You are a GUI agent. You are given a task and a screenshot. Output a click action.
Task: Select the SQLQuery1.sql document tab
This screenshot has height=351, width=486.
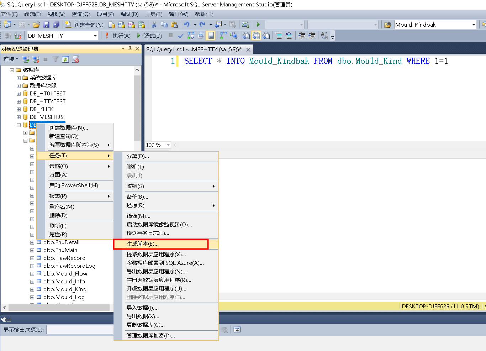click(x=194, y=49)
